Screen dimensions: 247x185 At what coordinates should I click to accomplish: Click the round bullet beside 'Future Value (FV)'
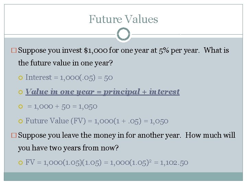[x=21, y=121]
